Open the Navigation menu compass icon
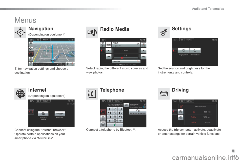 (x=20, y=32)
